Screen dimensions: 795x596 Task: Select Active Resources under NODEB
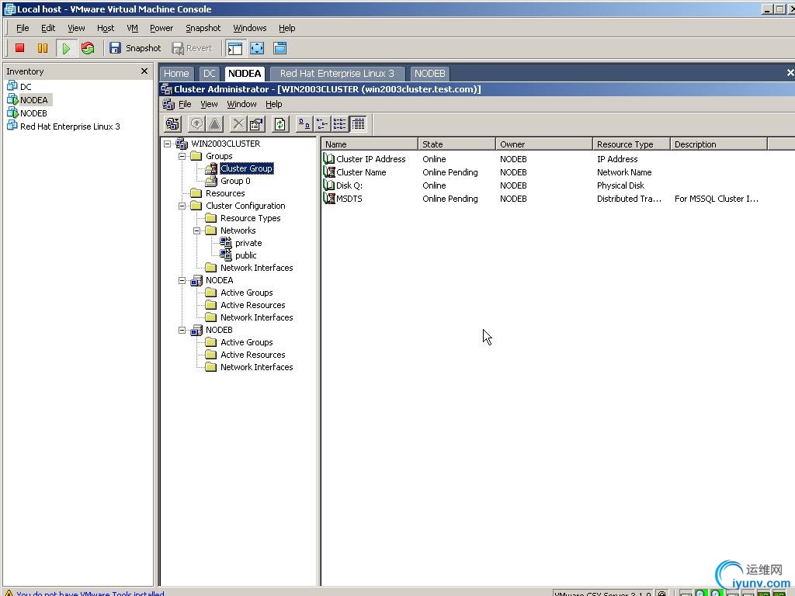point(252,355)
